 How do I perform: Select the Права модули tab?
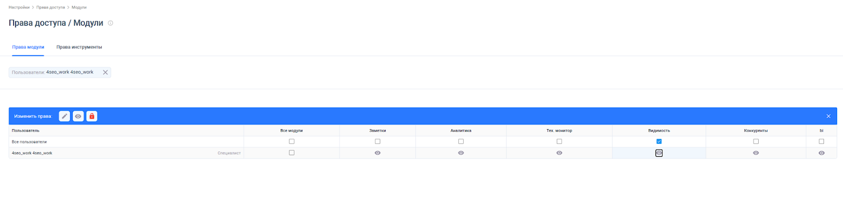[28, 47]
